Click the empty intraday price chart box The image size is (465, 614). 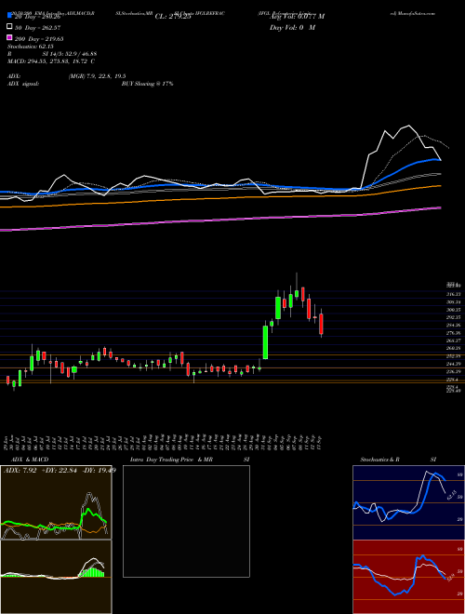(186, 521)
